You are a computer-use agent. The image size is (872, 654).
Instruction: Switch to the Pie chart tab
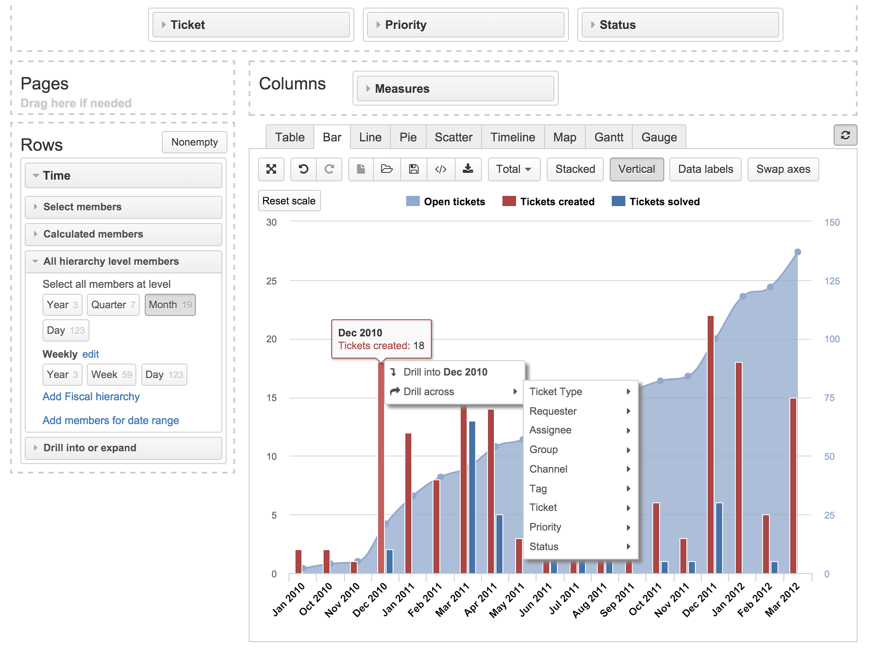coord(407,137)
